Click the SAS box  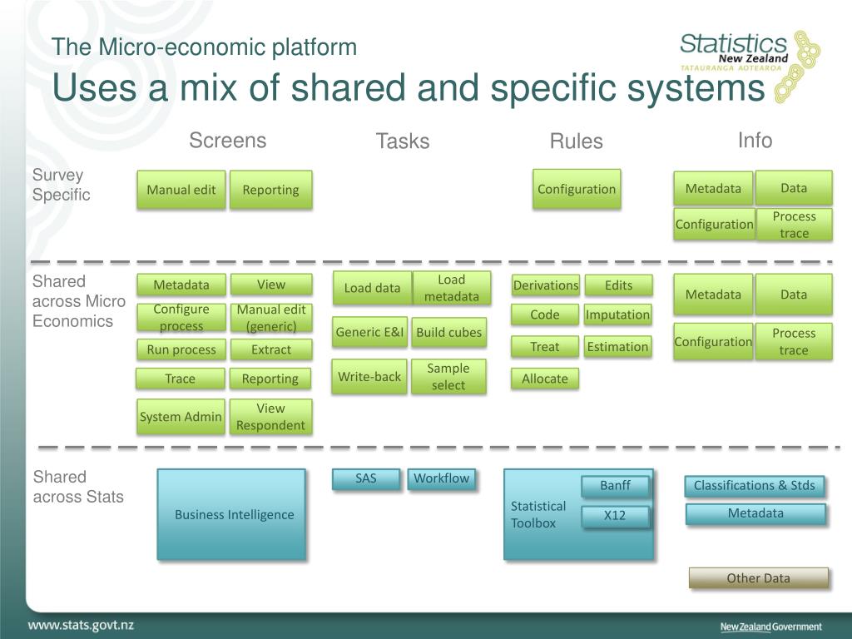tap(366, 478)
